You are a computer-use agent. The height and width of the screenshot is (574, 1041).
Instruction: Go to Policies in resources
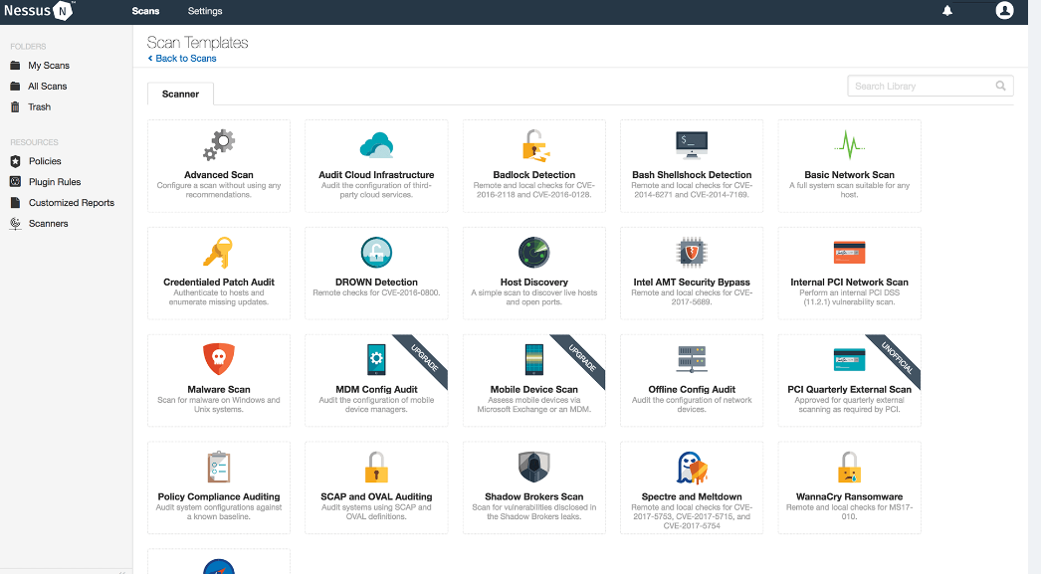click(x=45, y=161)
